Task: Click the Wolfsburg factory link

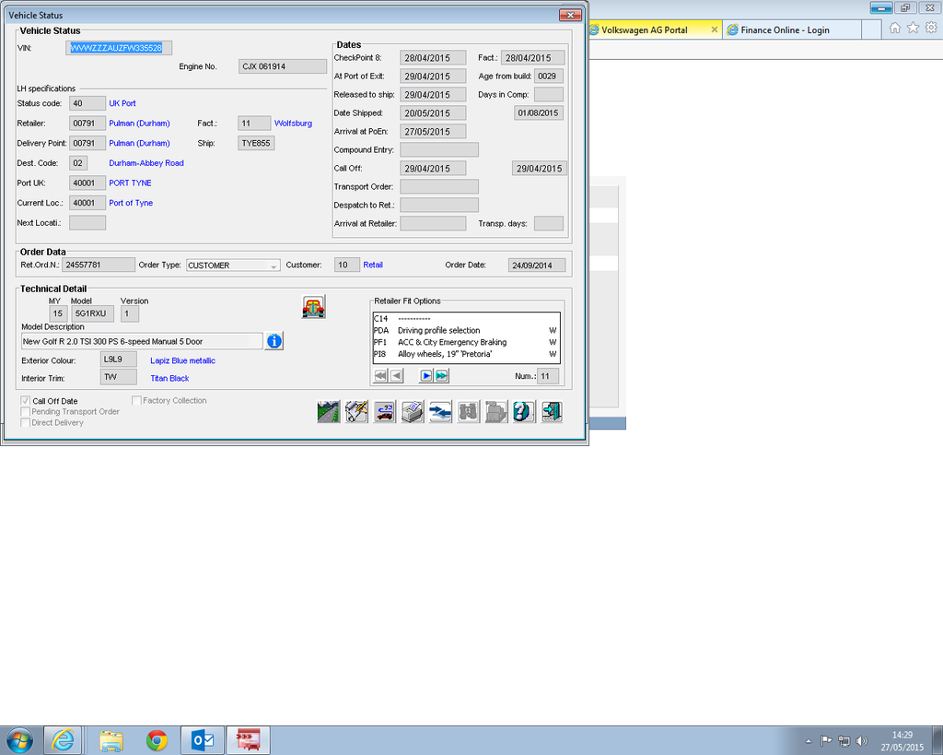Action: 293,124
